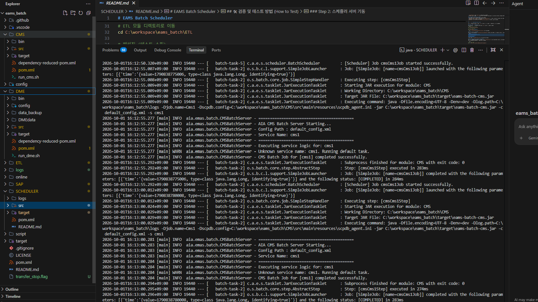Close the bottom terminal panel
538x302 pixels.
[502, 50]
